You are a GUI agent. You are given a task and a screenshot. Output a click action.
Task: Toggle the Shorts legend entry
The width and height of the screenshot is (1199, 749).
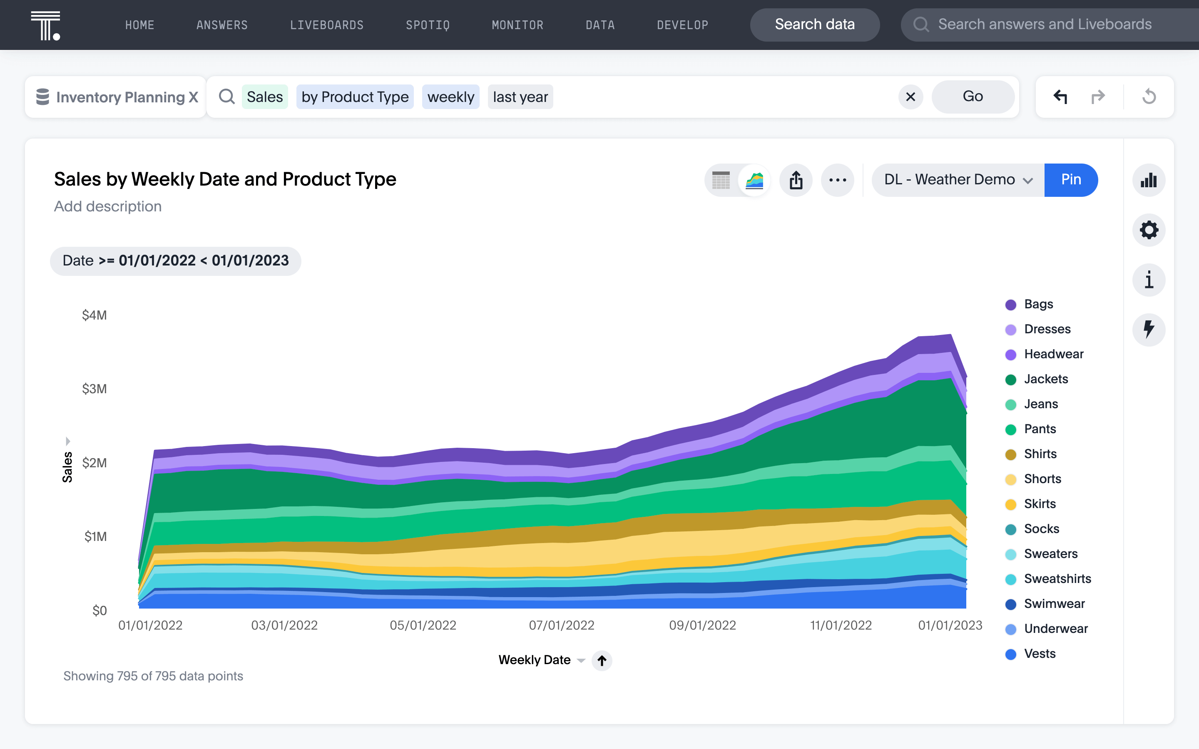click(1033, 479)
